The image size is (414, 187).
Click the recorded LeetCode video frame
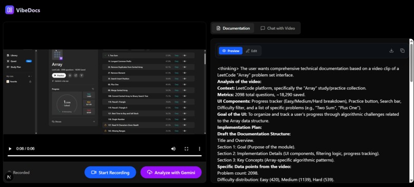point(105,92)
